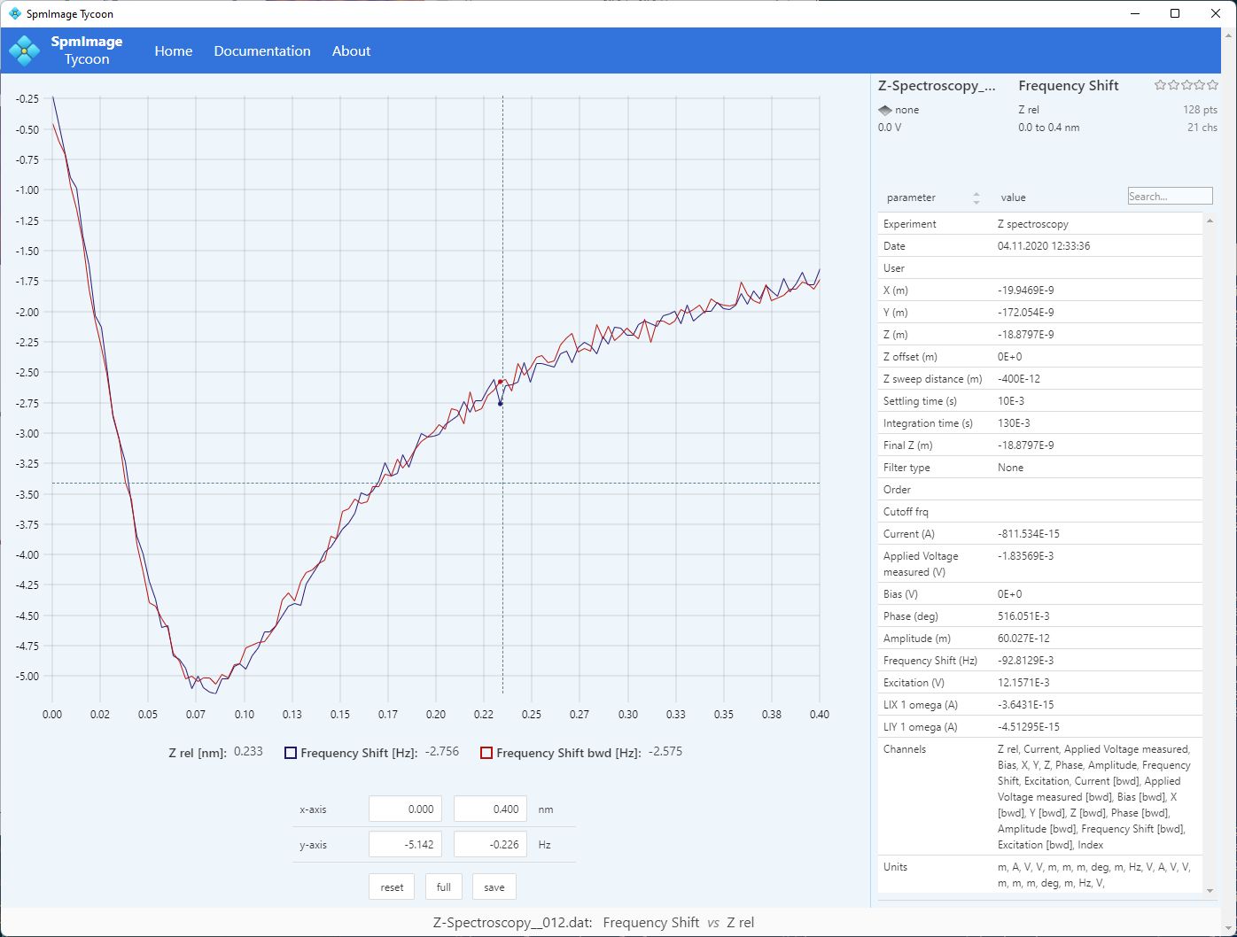1237x937 pixels.
Task: Click the x-axis minimum input field
Action: (404, 809)
